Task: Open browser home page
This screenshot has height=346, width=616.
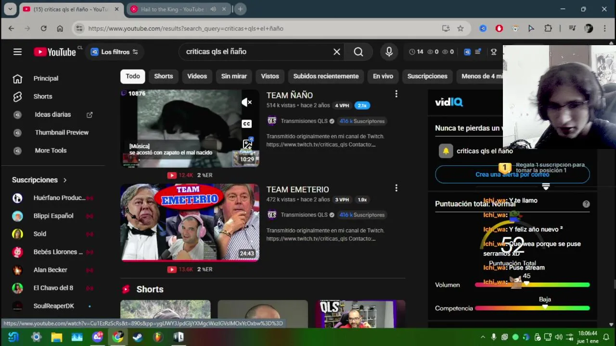Action: tap(60, 28)
